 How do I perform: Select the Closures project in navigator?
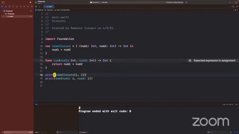(9, 11)
